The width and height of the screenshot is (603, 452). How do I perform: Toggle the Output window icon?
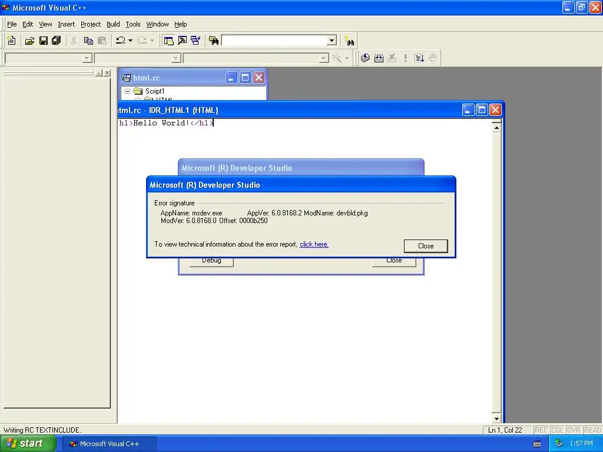183,41
